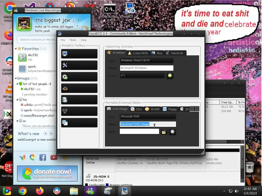The height and width of the screenshot is (196, 262).
Task: Click MSN butterfly icon in Messenger footer
Action: 23,157
